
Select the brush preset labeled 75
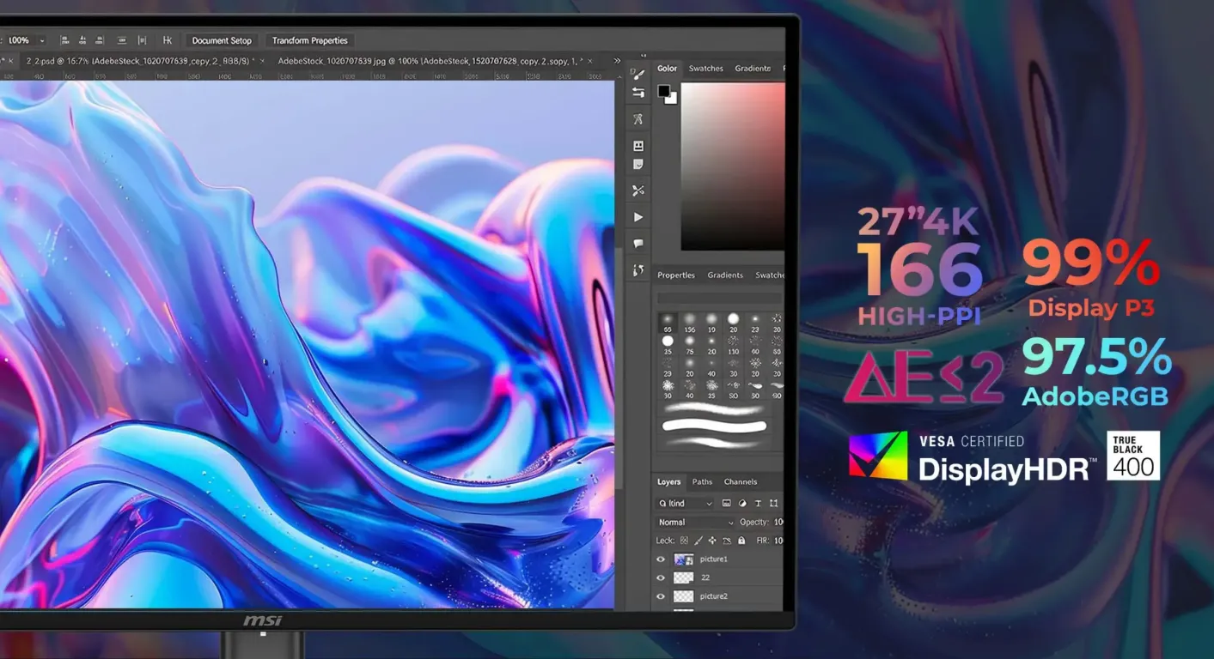689,345
